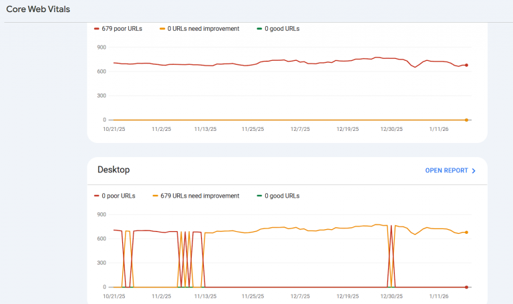Image resolution: width=513 pixels, height=304 pixels.
Task: Toggle '0 good URLs' in top chart legend
Action: [282, 29]
